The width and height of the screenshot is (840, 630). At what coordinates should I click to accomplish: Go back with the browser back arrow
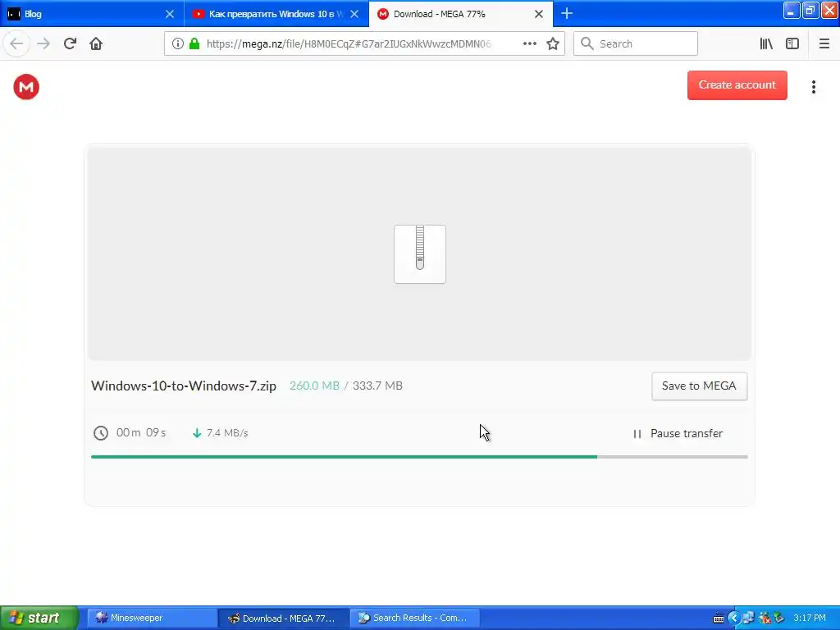tap(16, 44)
